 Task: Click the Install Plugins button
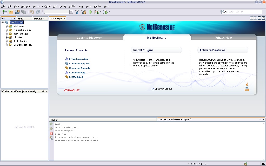[x=156, y=50]
